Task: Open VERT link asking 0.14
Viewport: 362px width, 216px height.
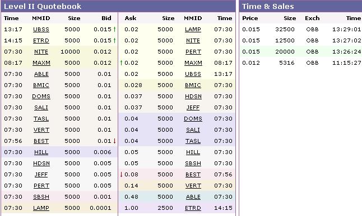Action: 193,186
